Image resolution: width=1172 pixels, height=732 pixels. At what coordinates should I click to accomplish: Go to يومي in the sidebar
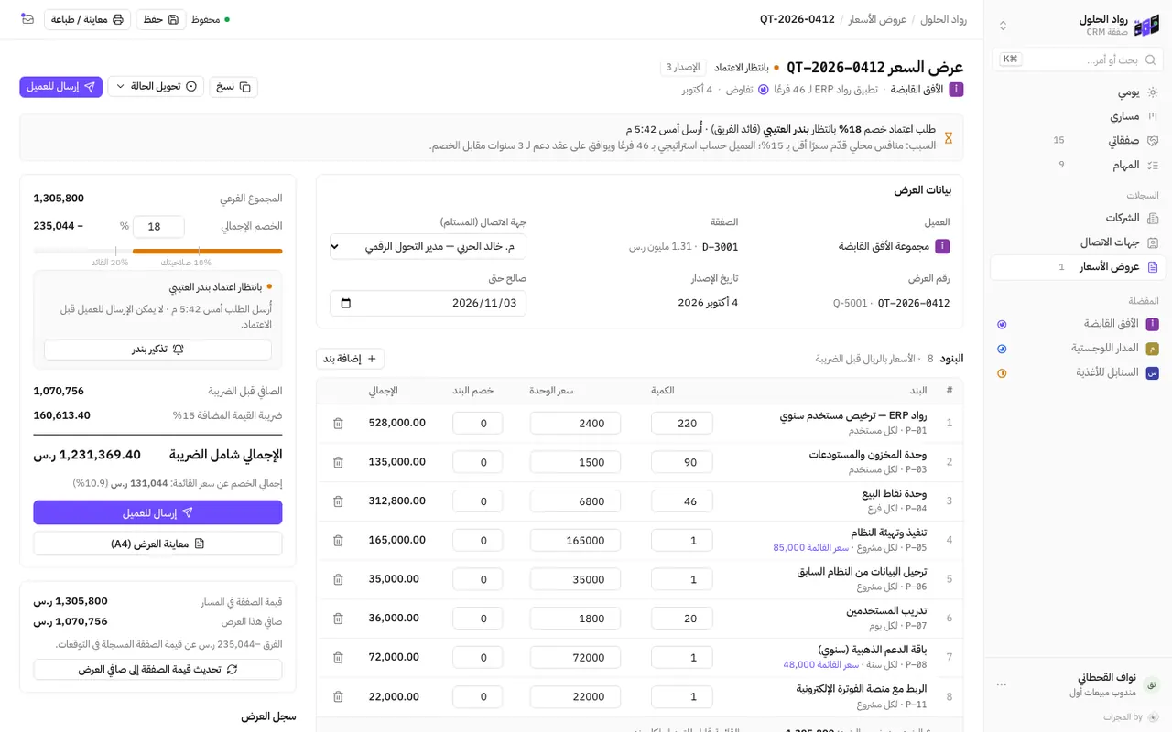1079,92
